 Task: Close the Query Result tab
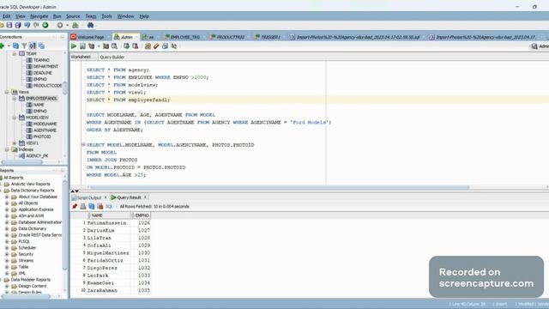(145, 197)
